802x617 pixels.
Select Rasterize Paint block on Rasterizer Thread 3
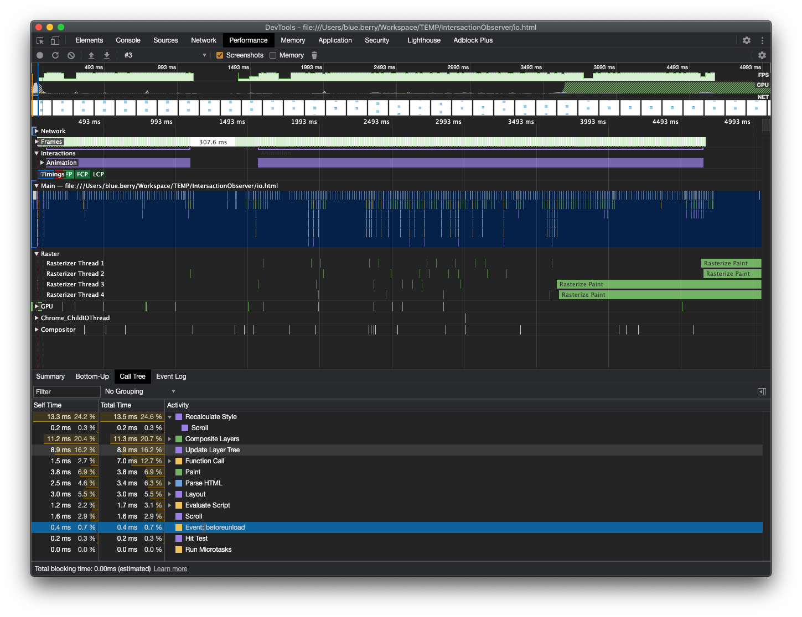[659, 284]
